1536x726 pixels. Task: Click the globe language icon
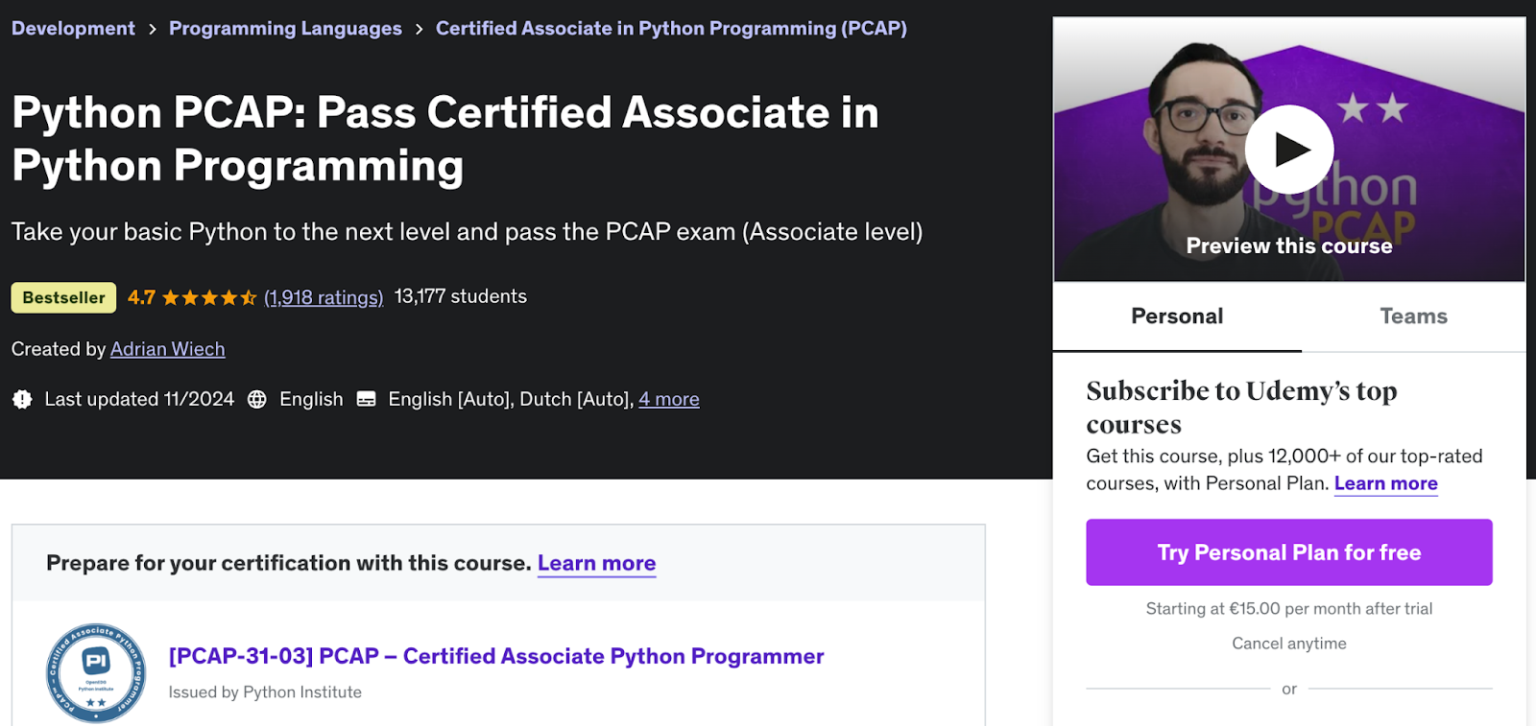[x=256, y=399]
